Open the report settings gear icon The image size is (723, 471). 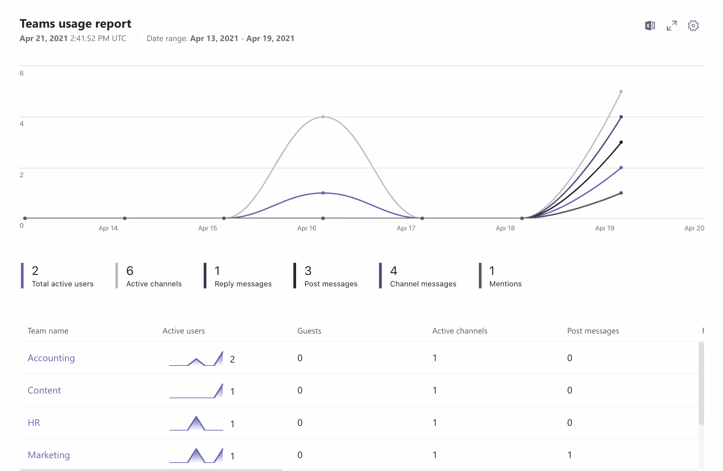693,26
